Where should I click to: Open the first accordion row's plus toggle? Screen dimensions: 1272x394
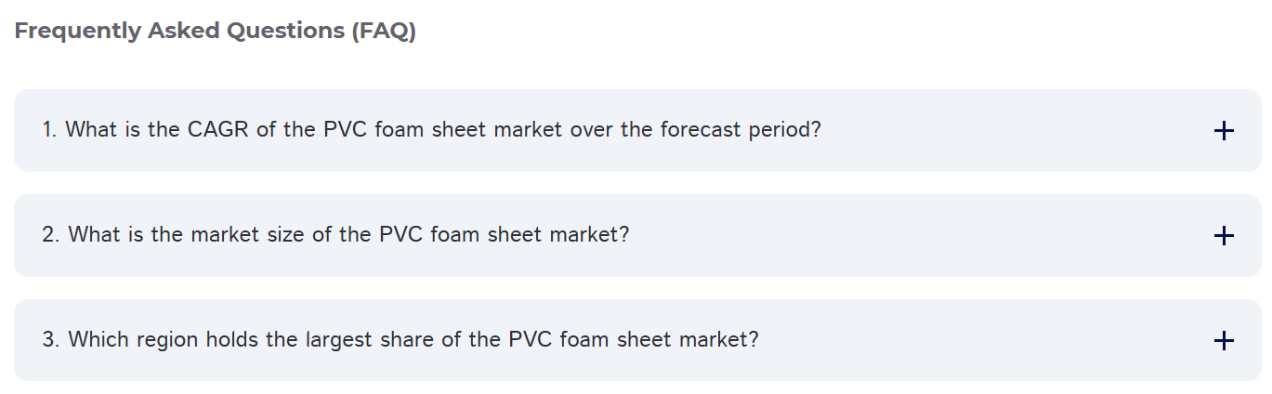[1224, 131]
